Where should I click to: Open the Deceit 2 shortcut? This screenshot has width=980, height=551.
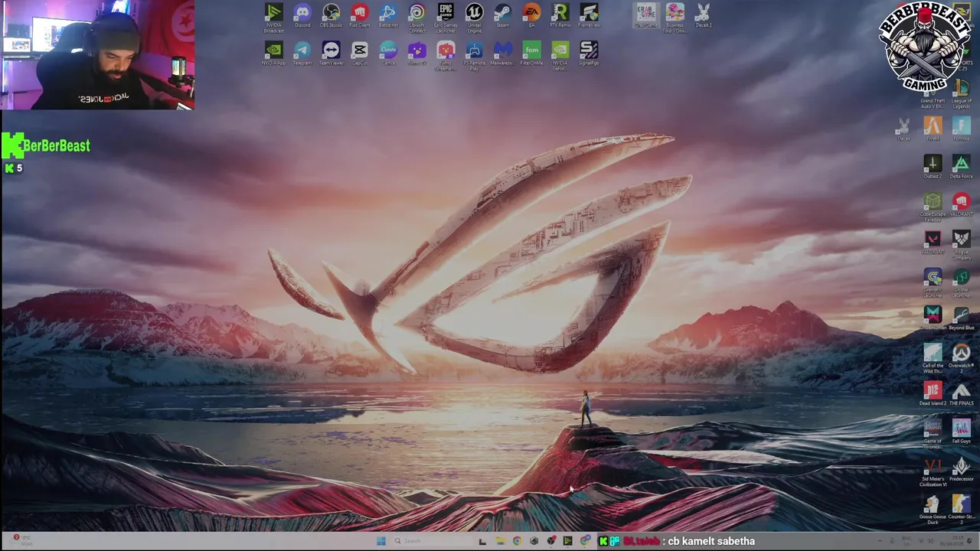(x=704, y=16)
